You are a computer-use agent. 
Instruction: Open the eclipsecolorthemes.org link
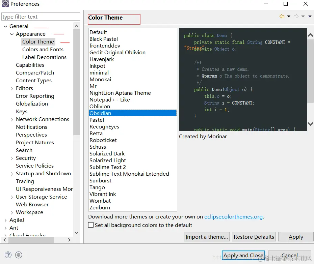[x=233, y=216]
